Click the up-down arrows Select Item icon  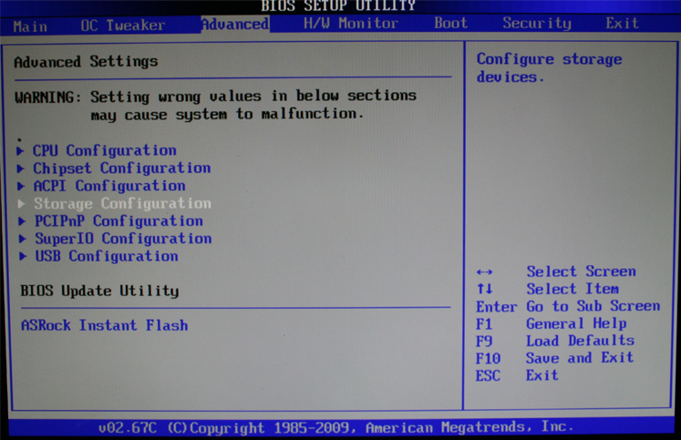pos(485,289)
